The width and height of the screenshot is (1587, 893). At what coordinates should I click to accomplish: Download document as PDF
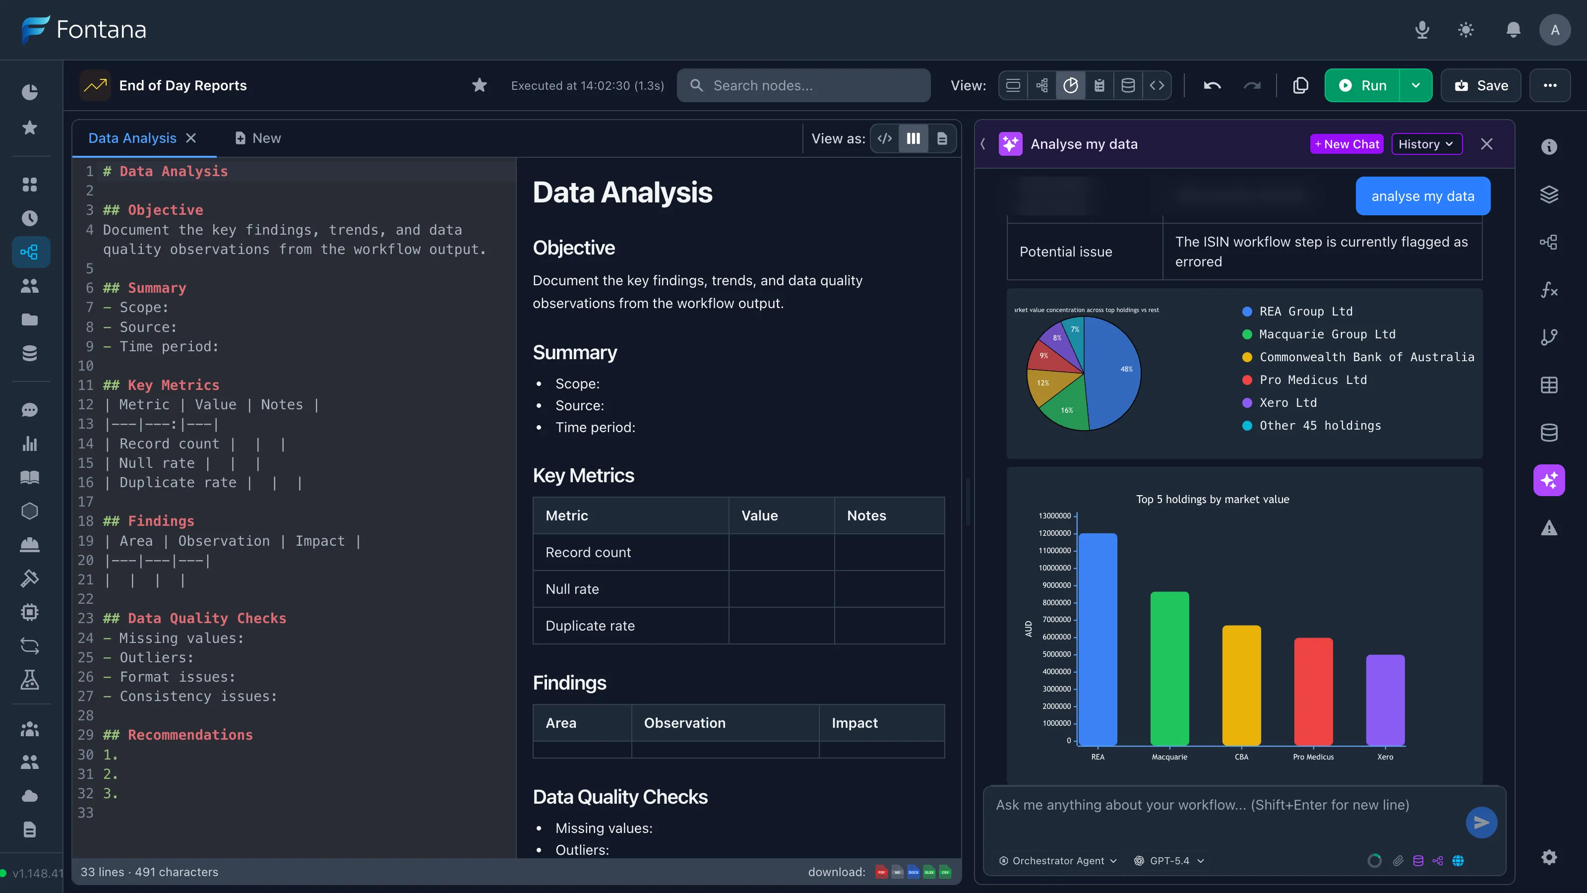(x=882, y=872)
